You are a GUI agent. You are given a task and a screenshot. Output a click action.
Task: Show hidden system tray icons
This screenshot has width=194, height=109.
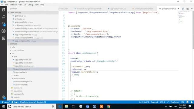coord(166,106)
